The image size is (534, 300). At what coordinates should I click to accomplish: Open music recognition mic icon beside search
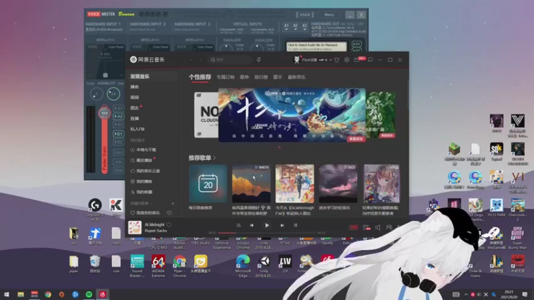point(259,60)
